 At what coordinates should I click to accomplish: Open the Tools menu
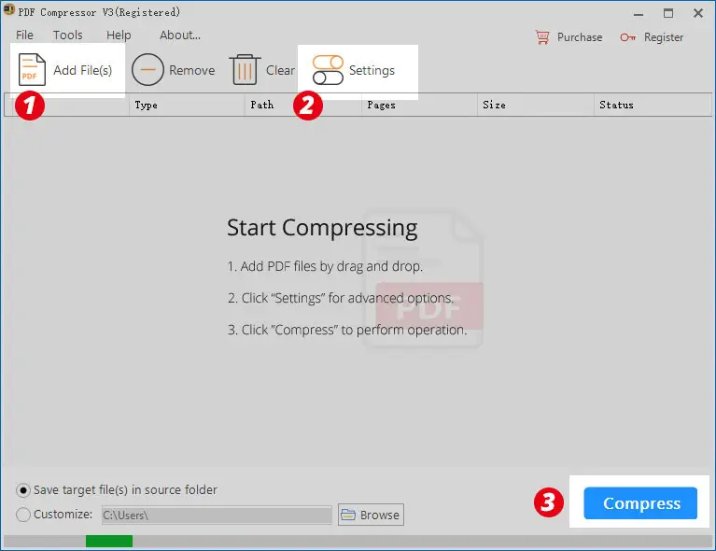67,35
